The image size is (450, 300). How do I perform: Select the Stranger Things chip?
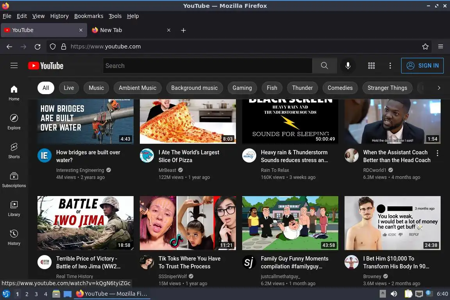pyautogui.click(x=387, y=88)
